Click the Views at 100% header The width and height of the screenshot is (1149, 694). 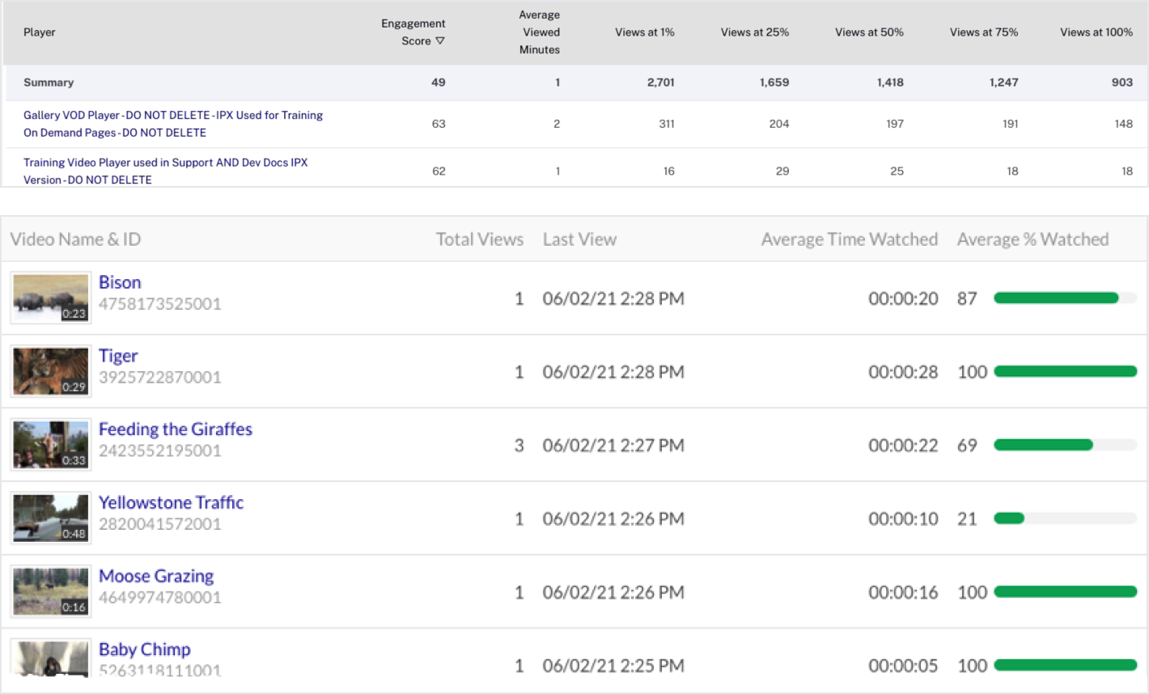coord(1096,32)
